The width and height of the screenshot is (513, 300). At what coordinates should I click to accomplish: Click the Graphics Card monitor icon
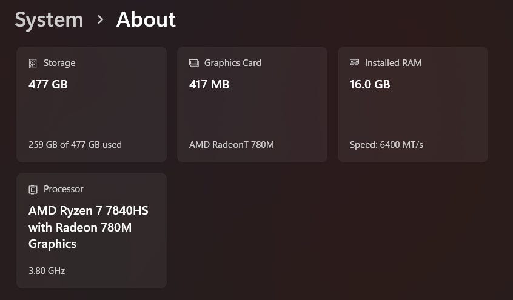click(194, 63)
